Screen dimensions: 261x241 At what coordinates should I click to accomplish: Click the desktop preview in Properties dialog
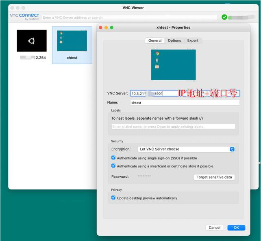(174, 65)
